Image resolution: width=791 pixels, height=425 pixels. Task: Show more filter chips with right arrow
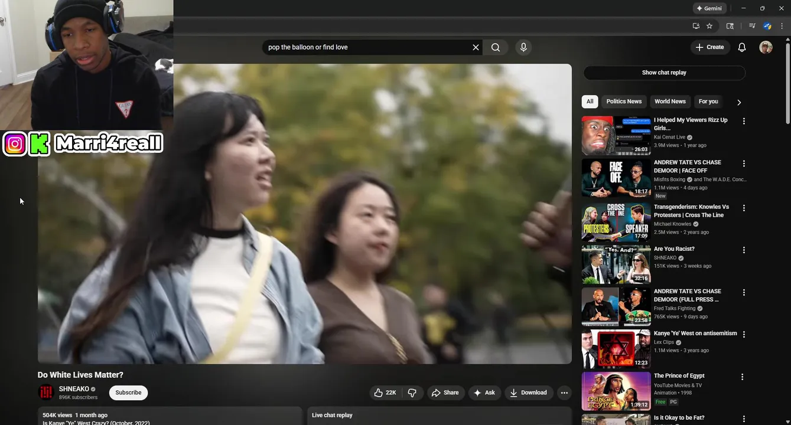click(738, 102)
